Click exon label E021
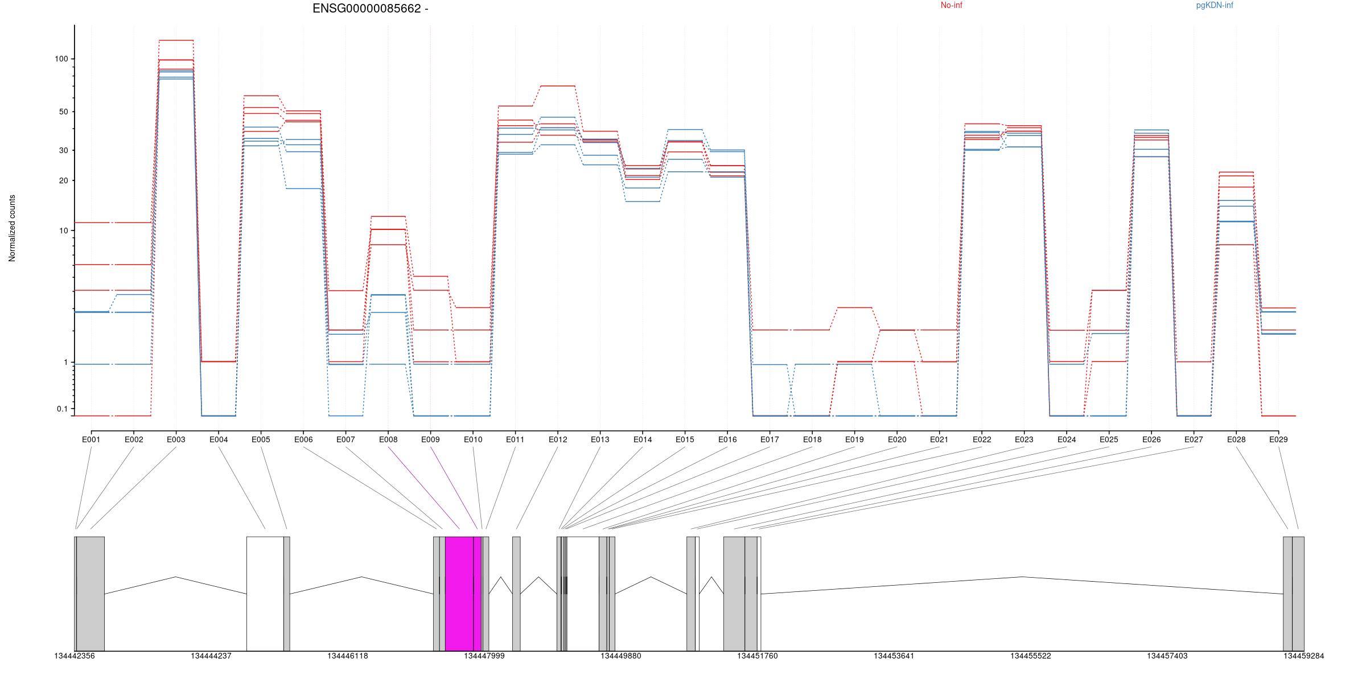Image resolution: width=1366 pixels, height=683 pixels. point(939,439)
